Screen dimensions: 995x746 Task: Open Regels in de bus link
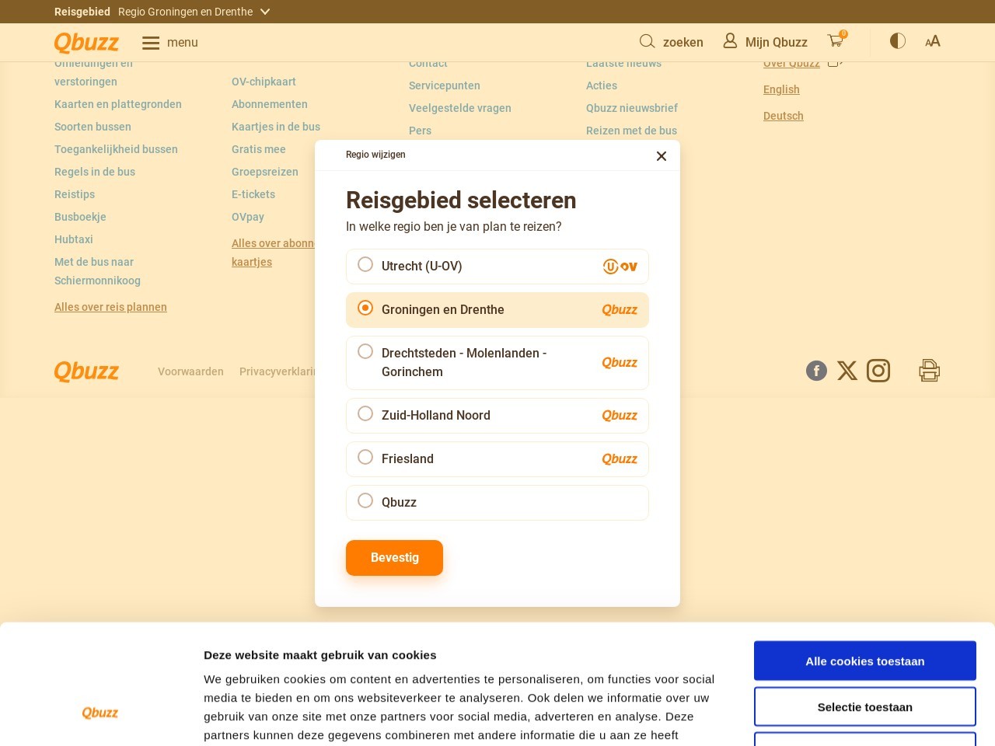95,172
